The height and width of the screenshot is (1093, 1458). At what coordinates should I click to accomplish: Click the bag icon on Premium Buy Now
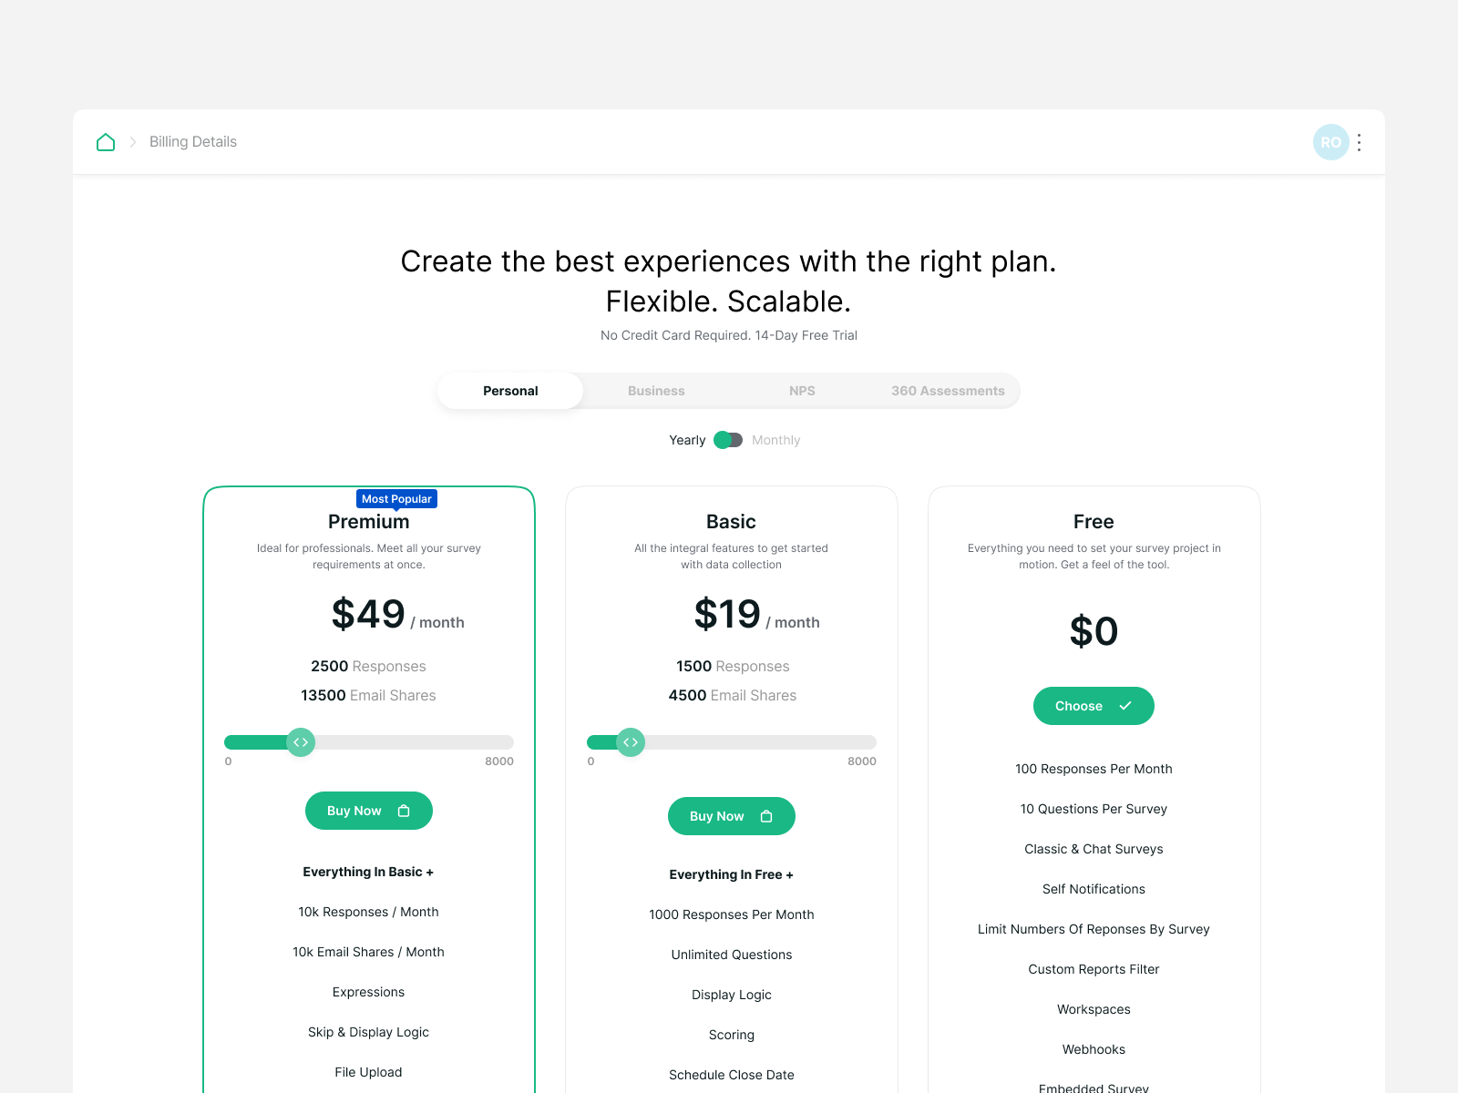click(x=404, y=811)
